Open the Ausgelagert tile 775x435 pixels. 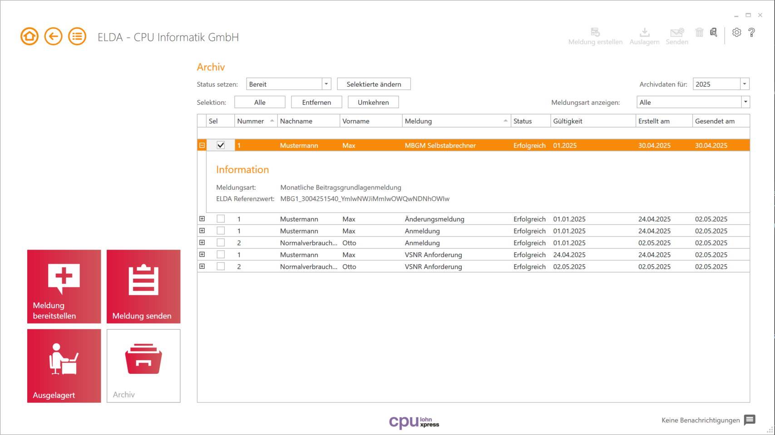click(64, 366)
